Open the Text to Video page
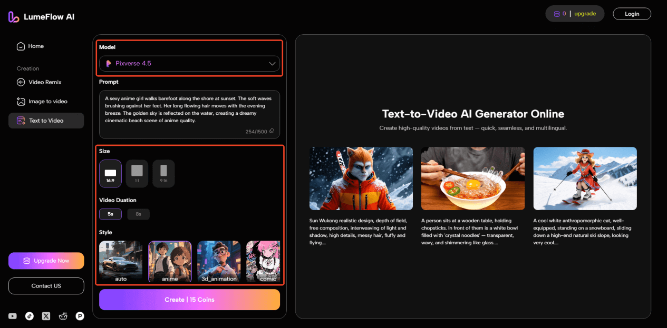 click(x=46, y=121)
